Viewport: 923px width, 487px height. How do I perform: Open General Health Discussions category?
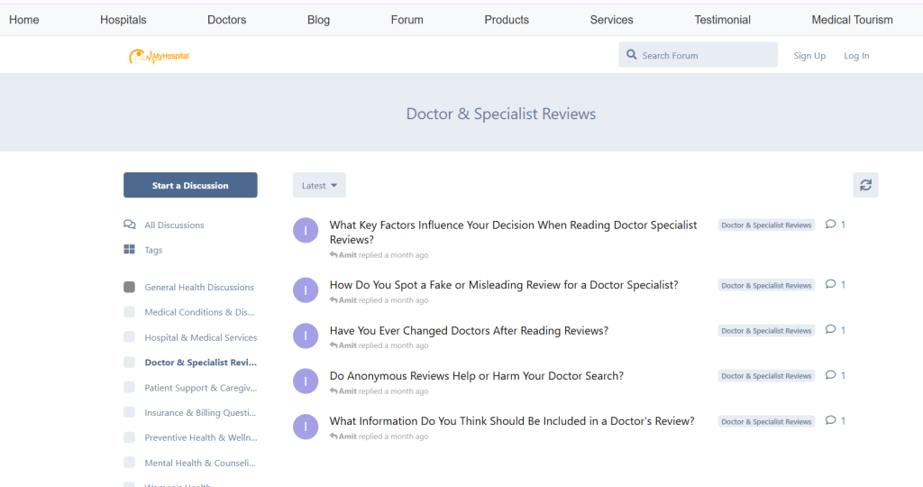[199, 287]
